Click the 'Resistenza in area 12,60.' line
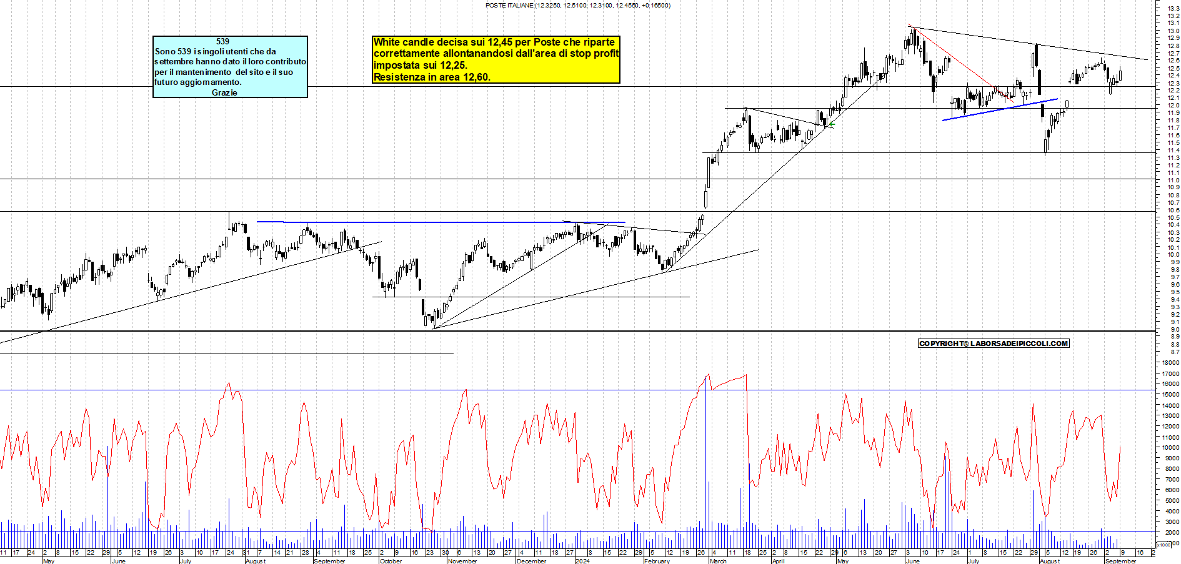This screenshot has height=564, width=1181. (432, 77)
